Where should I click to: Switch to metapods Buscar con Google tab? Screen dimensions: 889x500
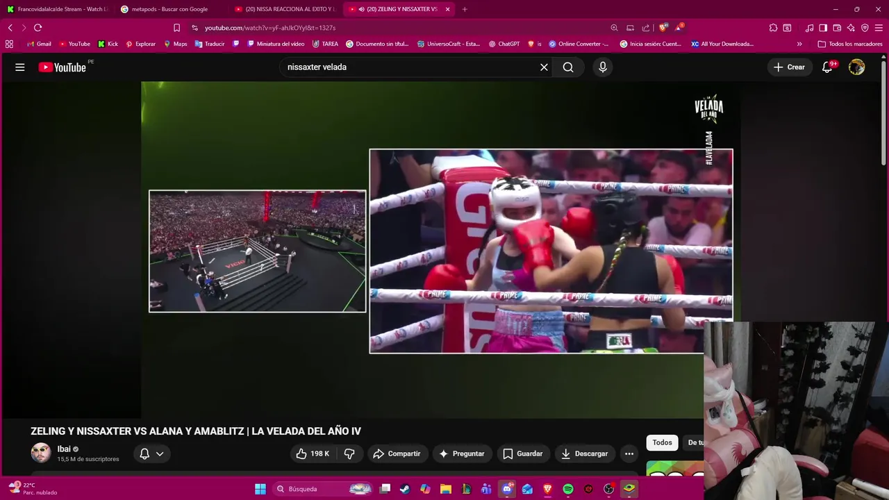[170, 9]
